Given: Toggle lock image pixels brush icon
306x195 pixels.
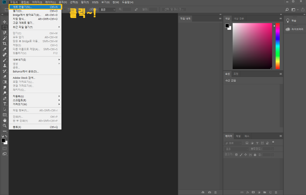Looking at the screenshot, I should click(241, 155).
